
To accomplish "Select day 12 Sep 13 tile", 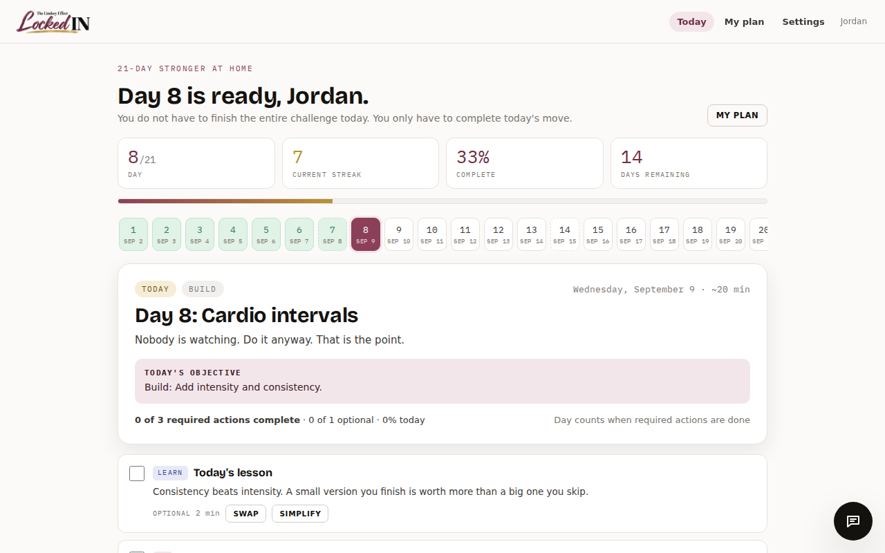I will [x=499, y=234].
